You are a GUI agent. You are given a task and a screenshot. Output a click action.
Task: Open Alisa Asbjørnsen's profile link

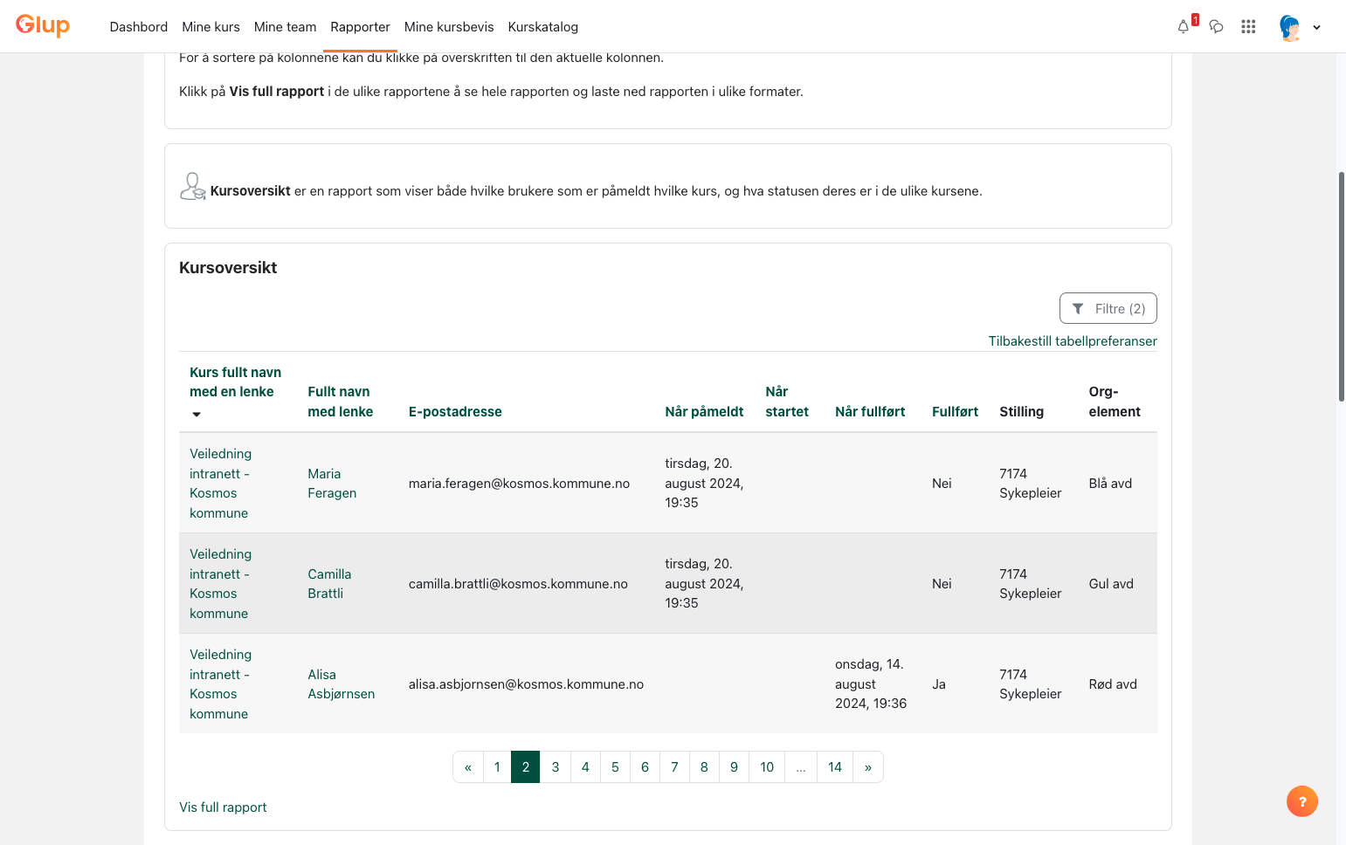[x=342, y=684]
